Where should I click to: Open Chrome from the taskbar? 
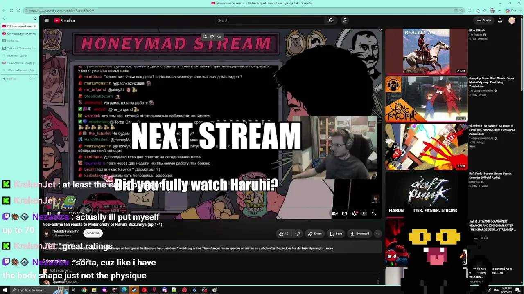point(84,290)
